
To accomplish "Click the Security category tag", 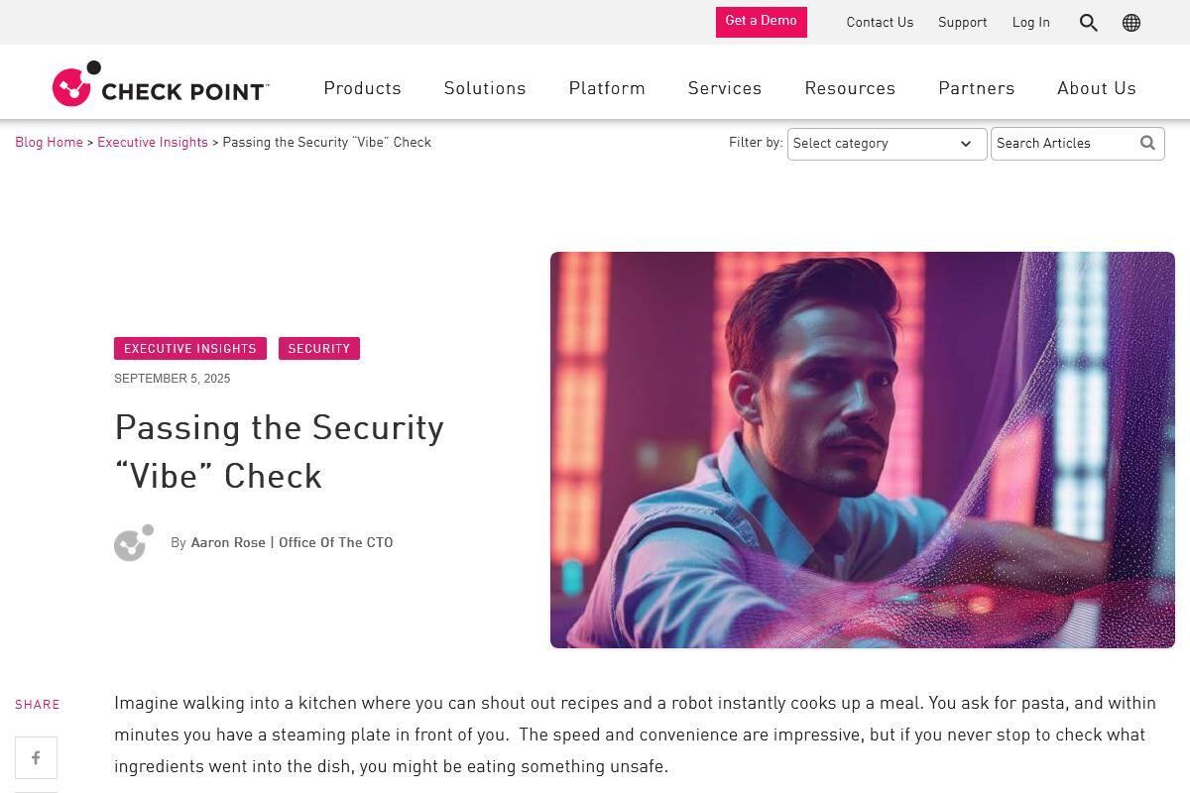I will [x=318, y=349].
